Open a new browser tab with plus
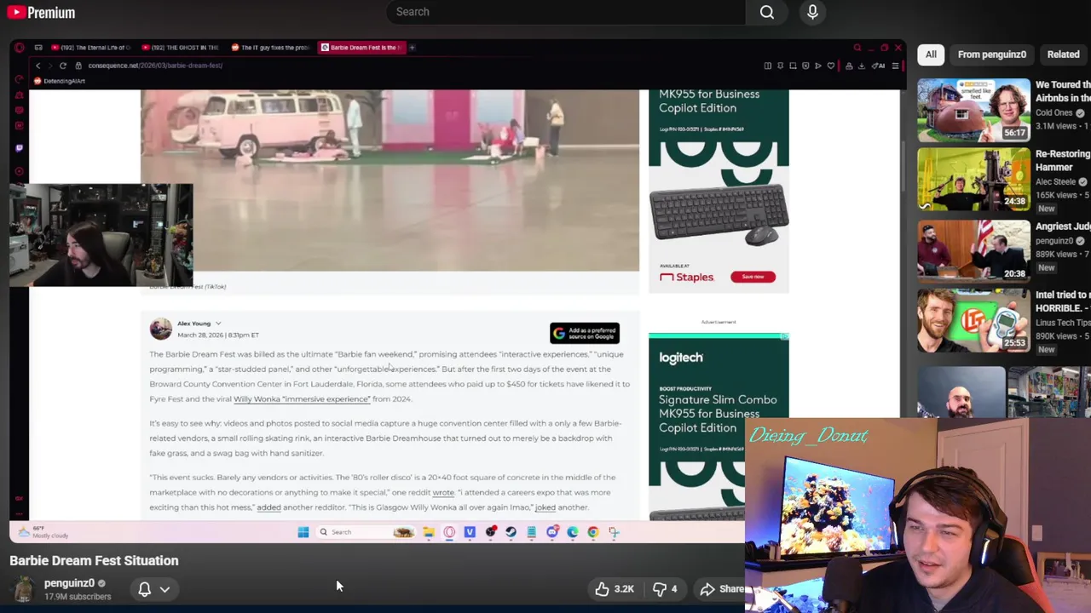1091x613 pixels. tap(412, 48)
